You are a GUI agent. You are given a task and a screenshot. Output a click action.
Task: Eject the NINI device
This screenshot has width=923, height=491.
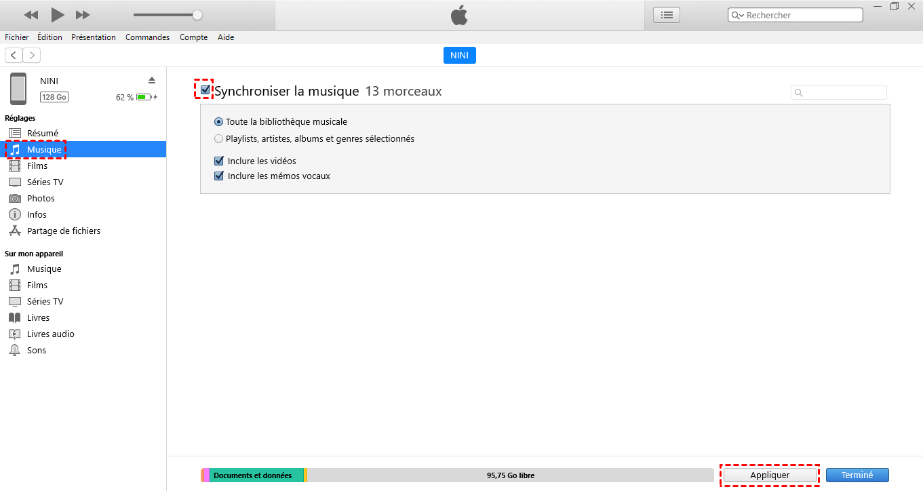pos(152,80)
